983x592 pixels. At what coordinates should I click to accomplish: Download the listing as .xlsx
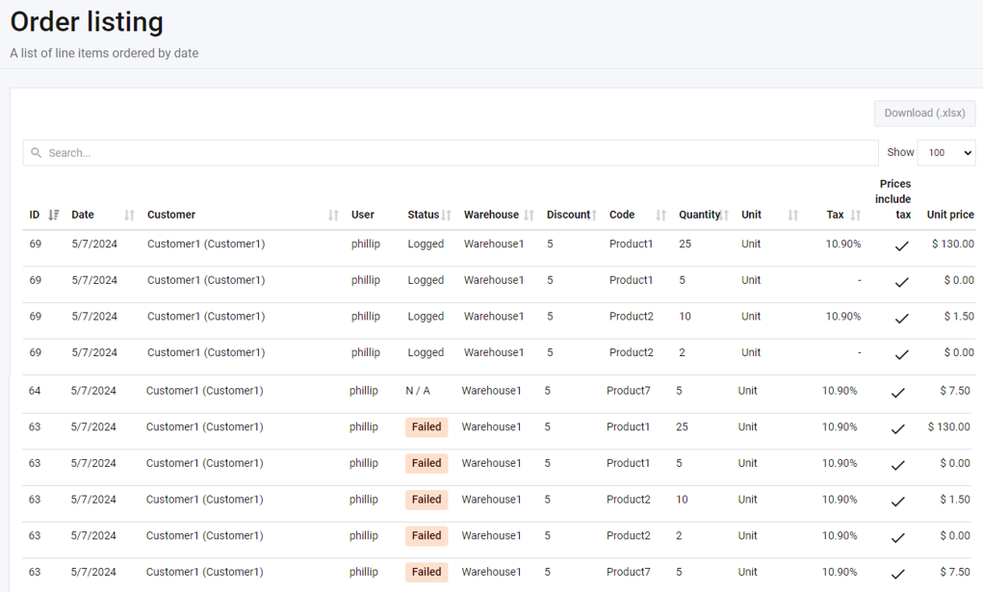[x=924, y=113]
